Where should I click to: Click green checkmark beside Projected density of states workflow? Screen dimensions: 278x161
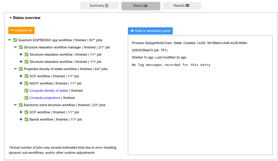(x=21, y=69)
